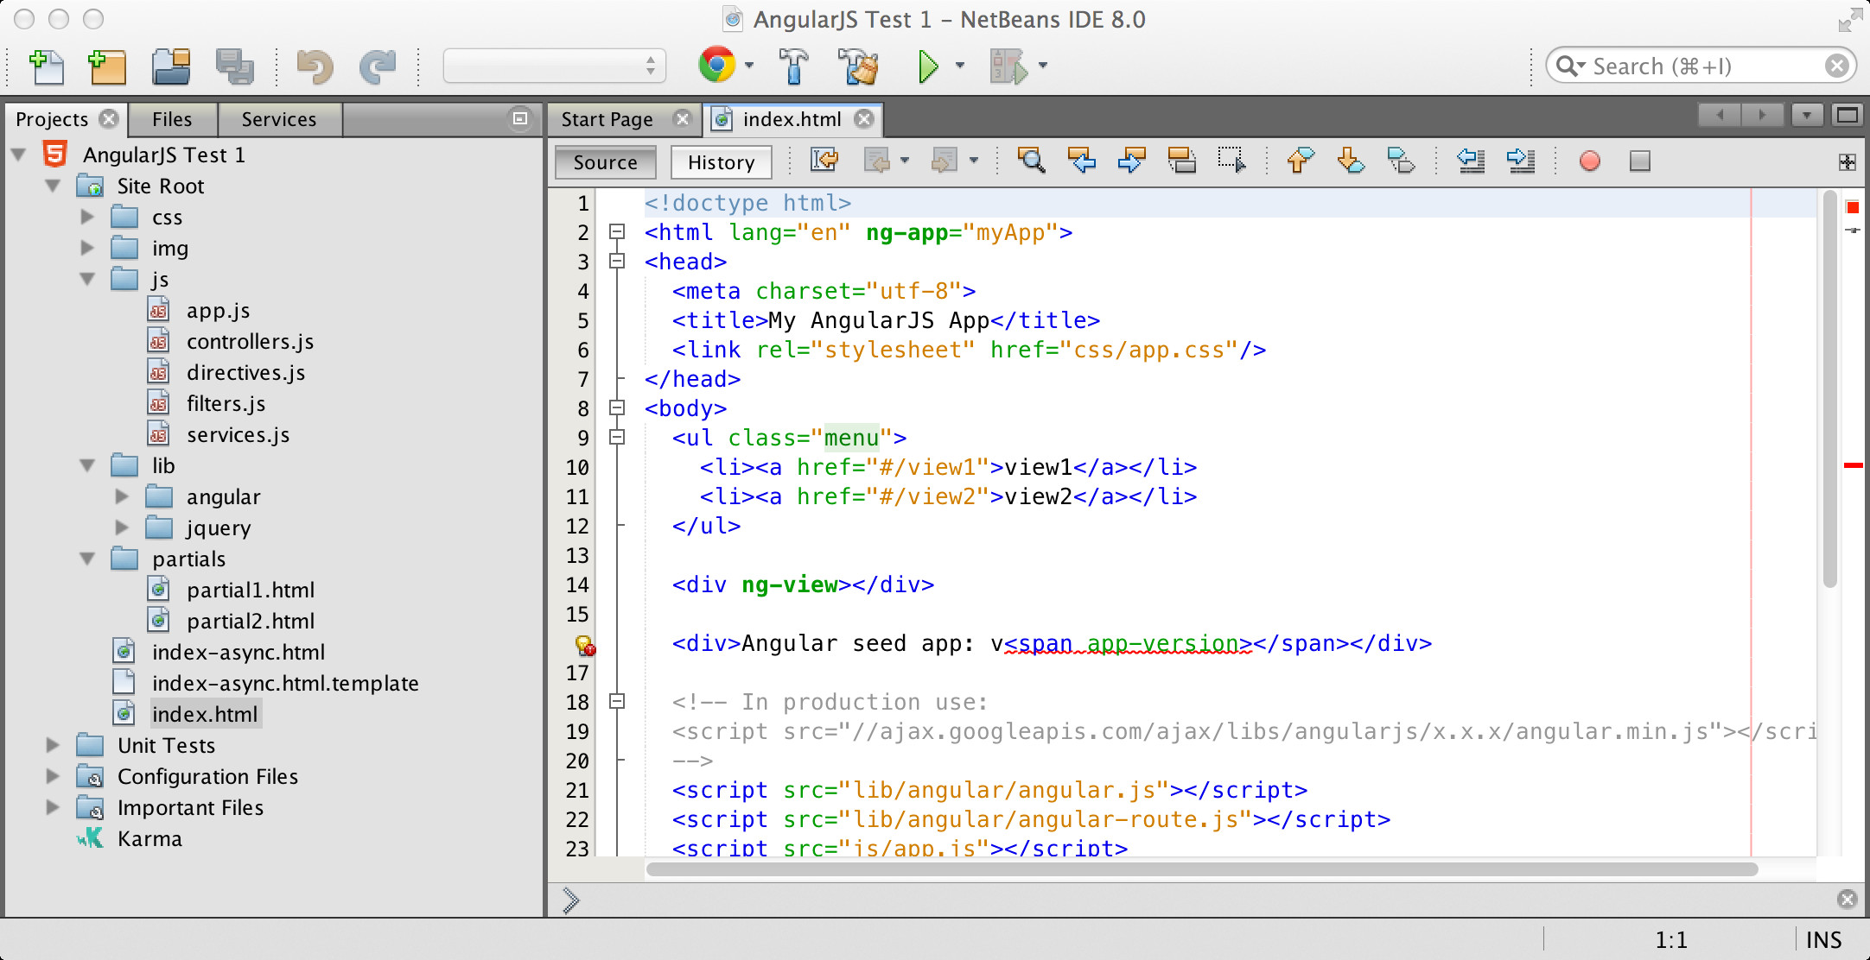The width and height of the screenshot is (1870, 960).
Task: Open project configuration combo box
Action: [554, 66]
